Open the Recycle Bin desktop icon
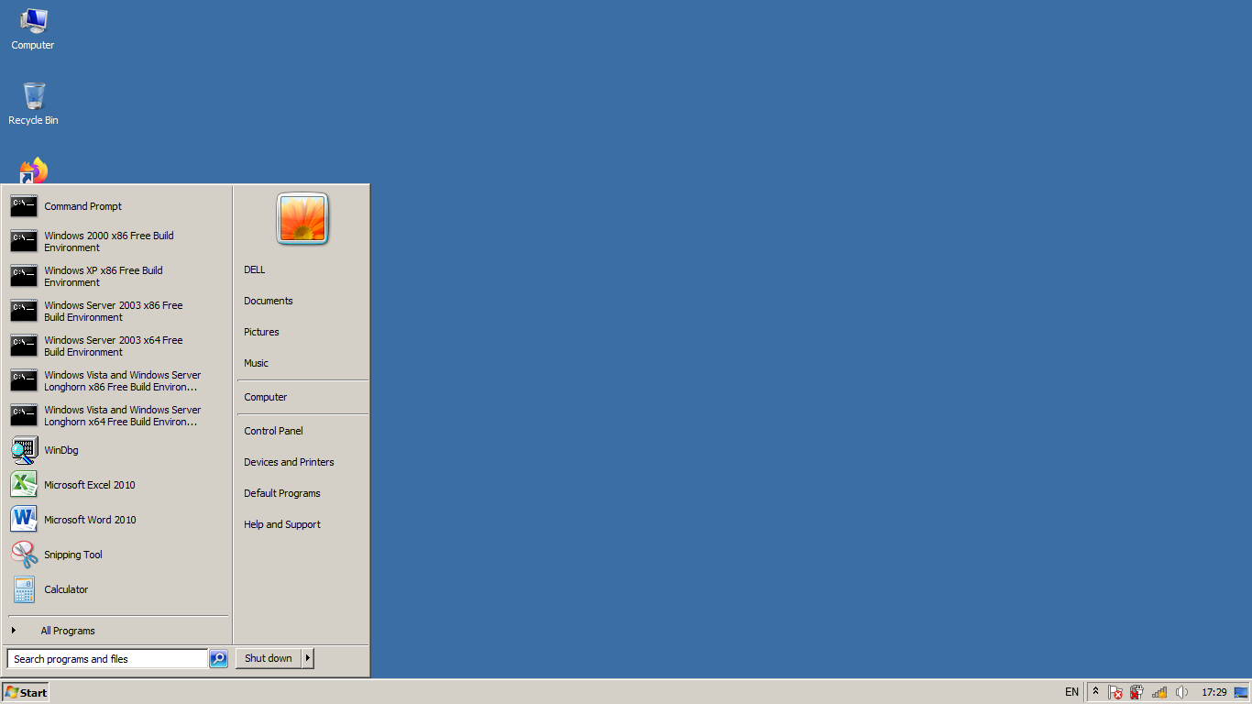This screenshot has height=704, width=1252. pyautogui.click(x=33, y=104)
